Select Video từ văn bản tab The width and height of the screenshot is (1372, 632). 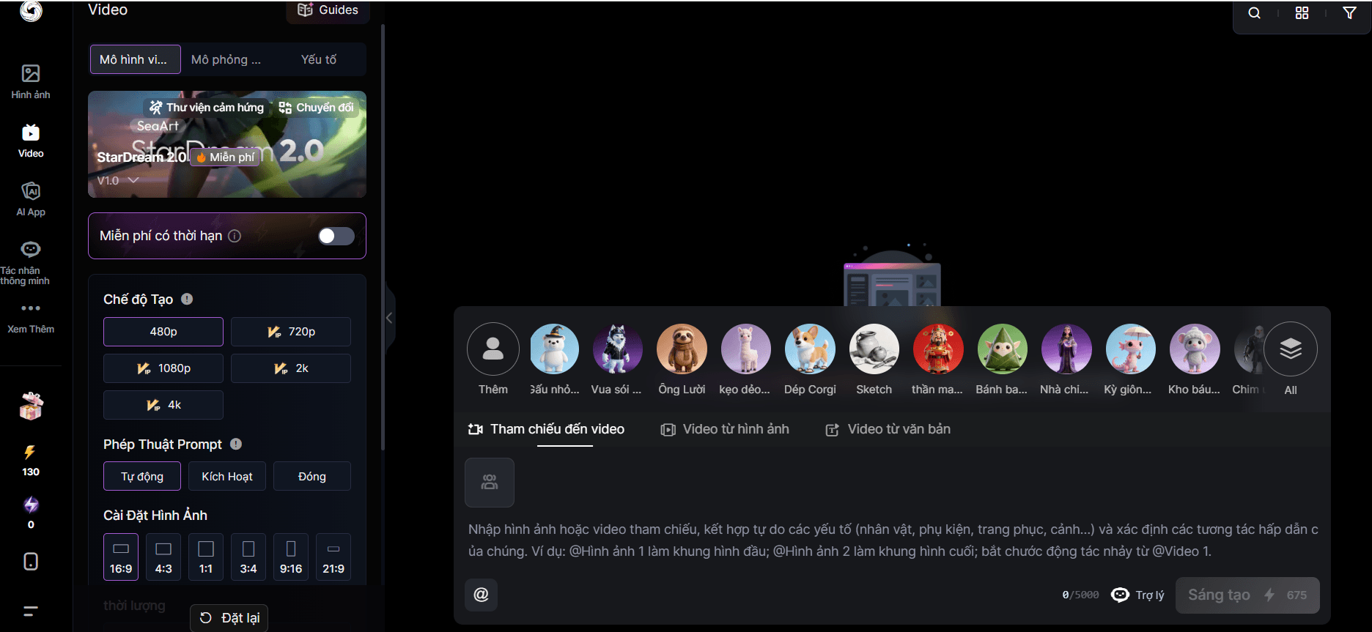888,429
